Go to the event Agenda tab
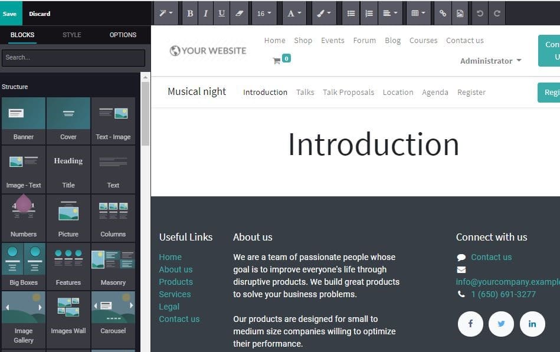560x352 pixels. point(435,92)
